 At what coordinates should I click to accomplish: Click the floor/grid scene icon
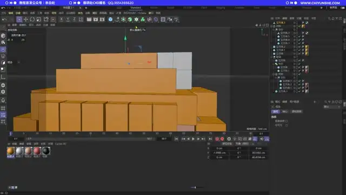pyautogui.click(x=163, y=19)
